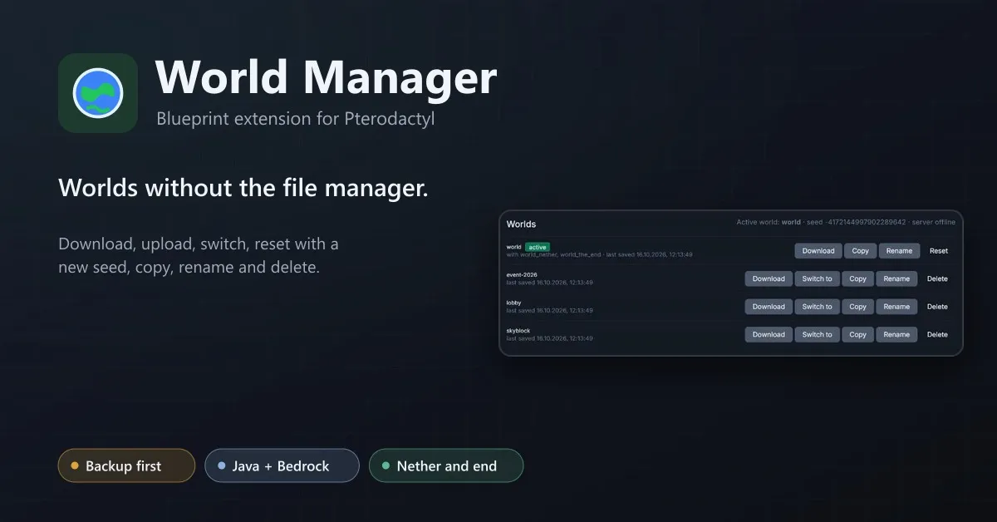Switch to the skyblock world
The height and width of the screenshot is (522, 997).
pyautogui.click(x=818, y=335)
